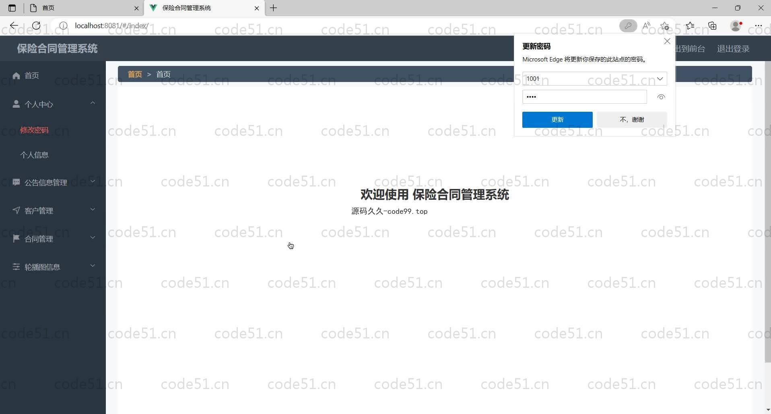
Task: Close the 保险合同管理系统 tab
Action: click(257, 8)
